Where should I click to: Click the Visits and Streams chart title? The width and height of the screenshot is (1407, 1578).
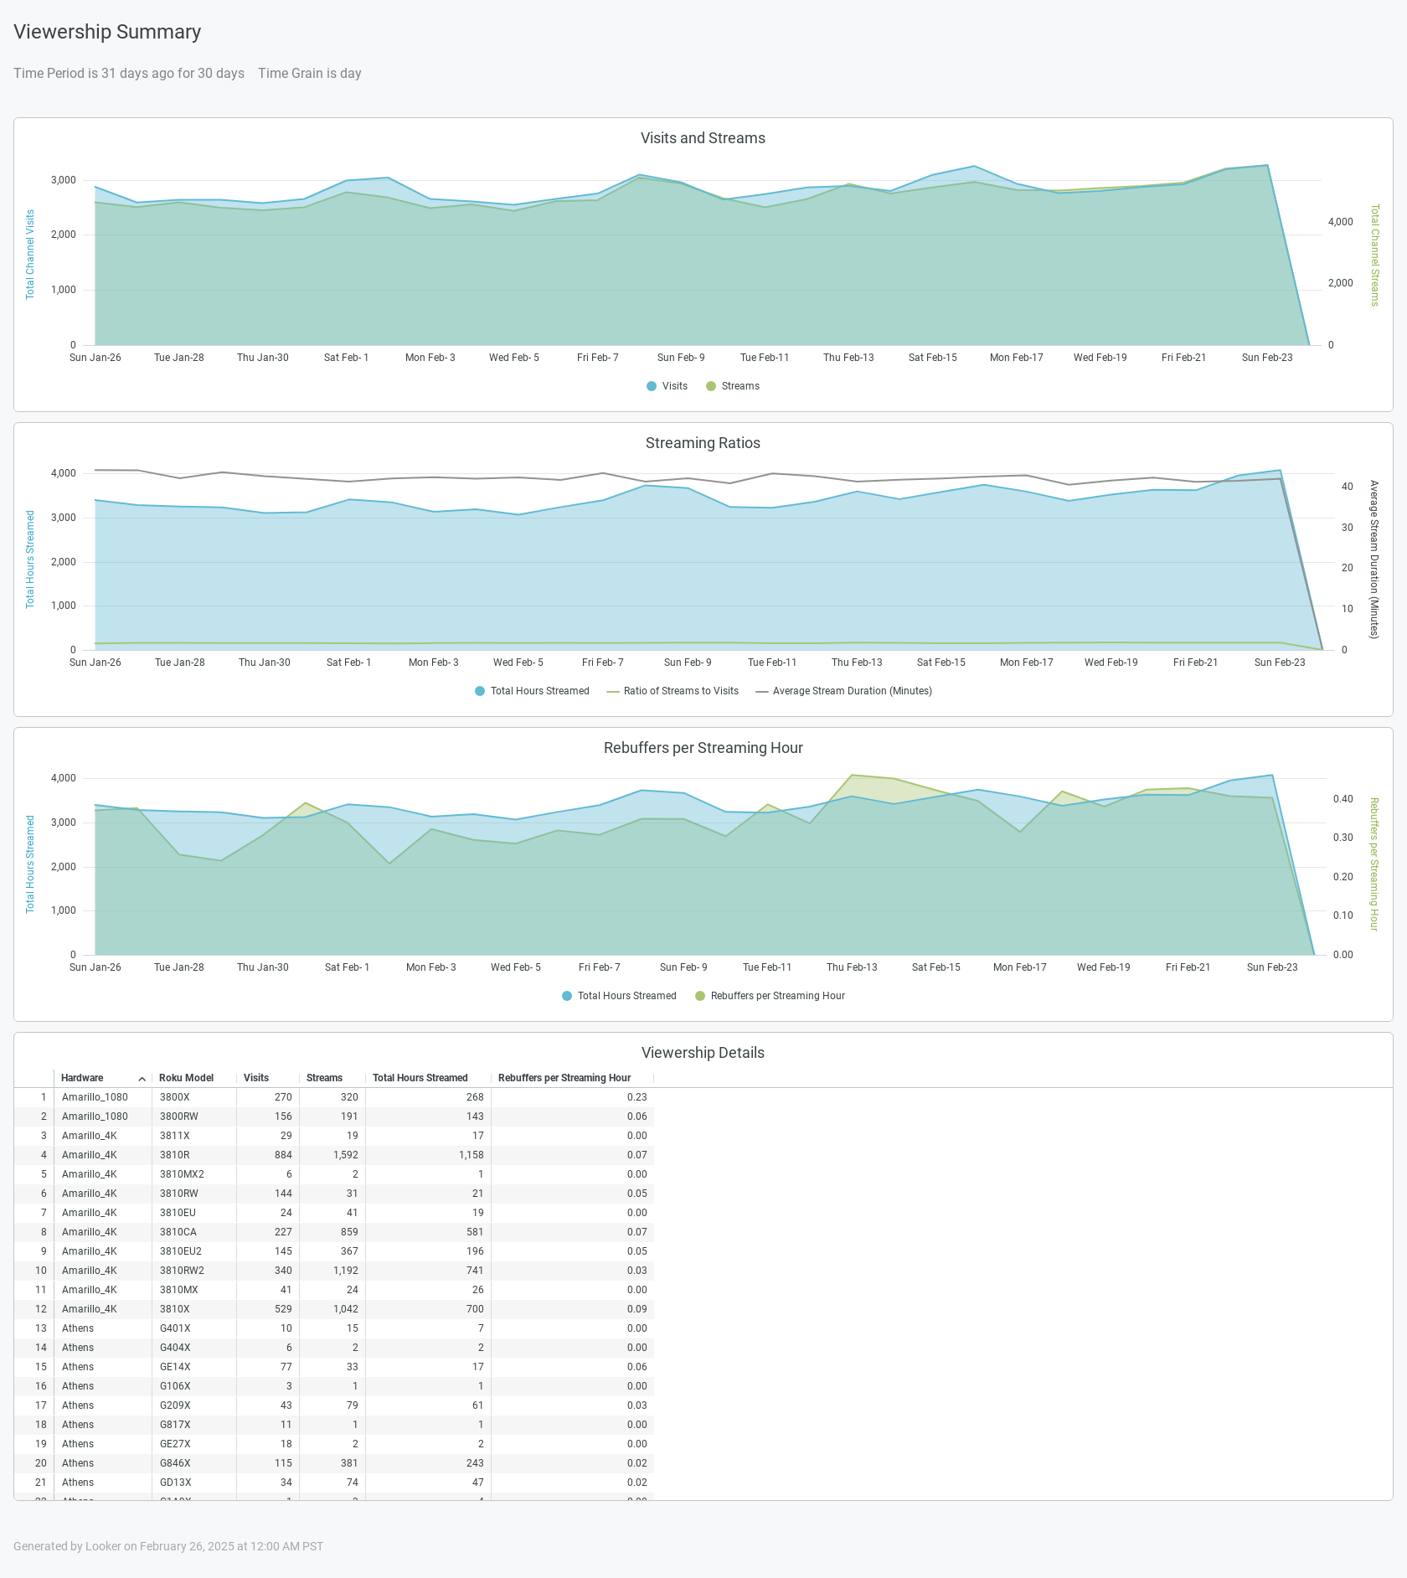click(x=703, y=138)
